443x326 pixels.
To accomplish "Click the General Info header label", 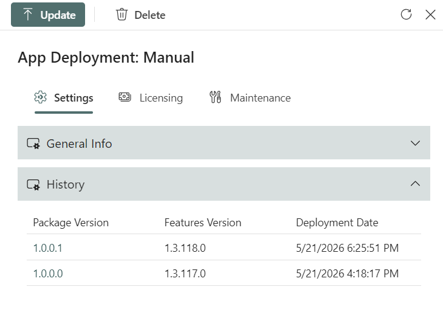I will click(x=80, y=144).
